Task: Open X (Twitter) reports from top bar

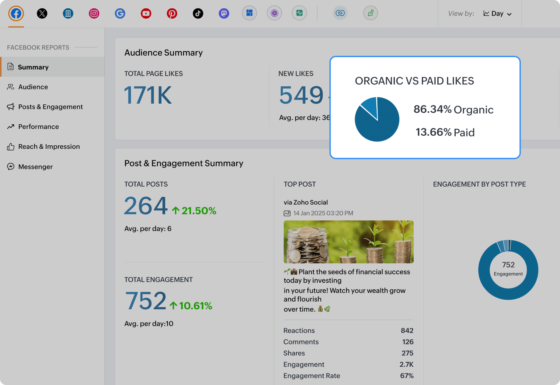Action: pos(42,13)
